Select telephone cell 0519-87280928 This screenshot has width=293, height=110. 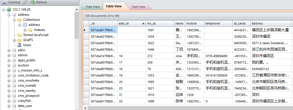[218, 75]
